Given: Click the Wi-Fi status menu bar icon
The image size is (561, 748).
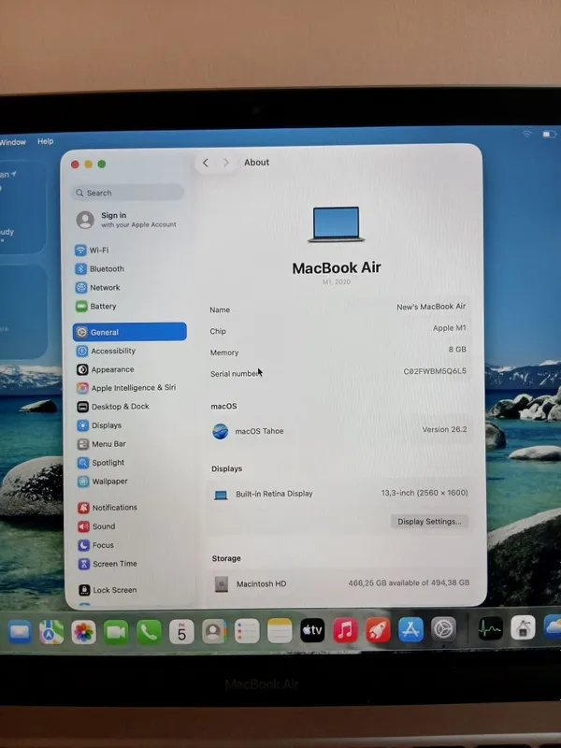Looking at the screenshot, I should [526, 134].
